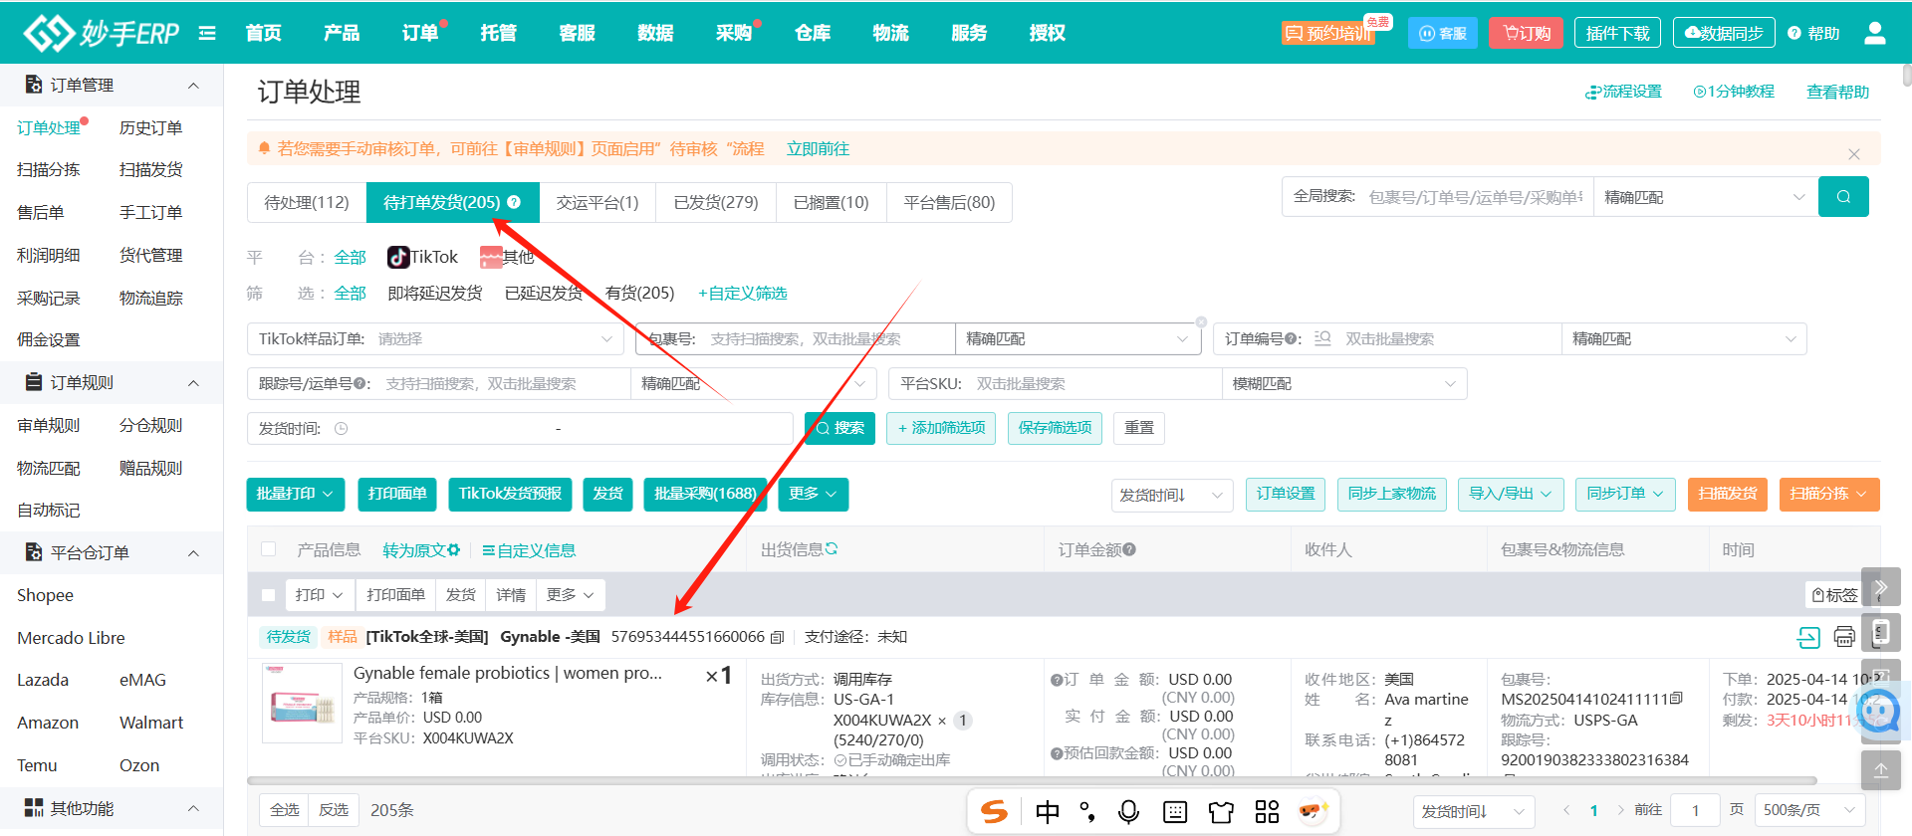Click the Sogou input method S logo
The height and width of the screenshot is (836, 1912).
995,812
